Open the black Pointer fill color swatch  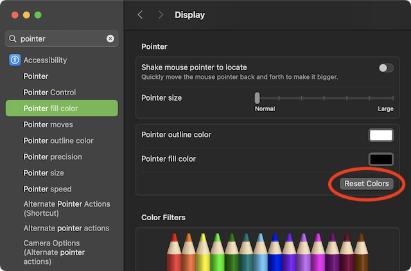click(x=381, y=159)
